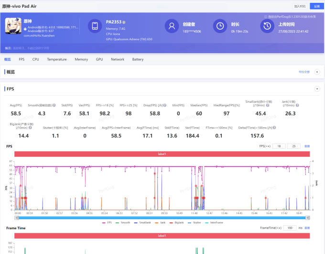
Task: Click help icon next to SmallJank
Action: click(268, 105)
